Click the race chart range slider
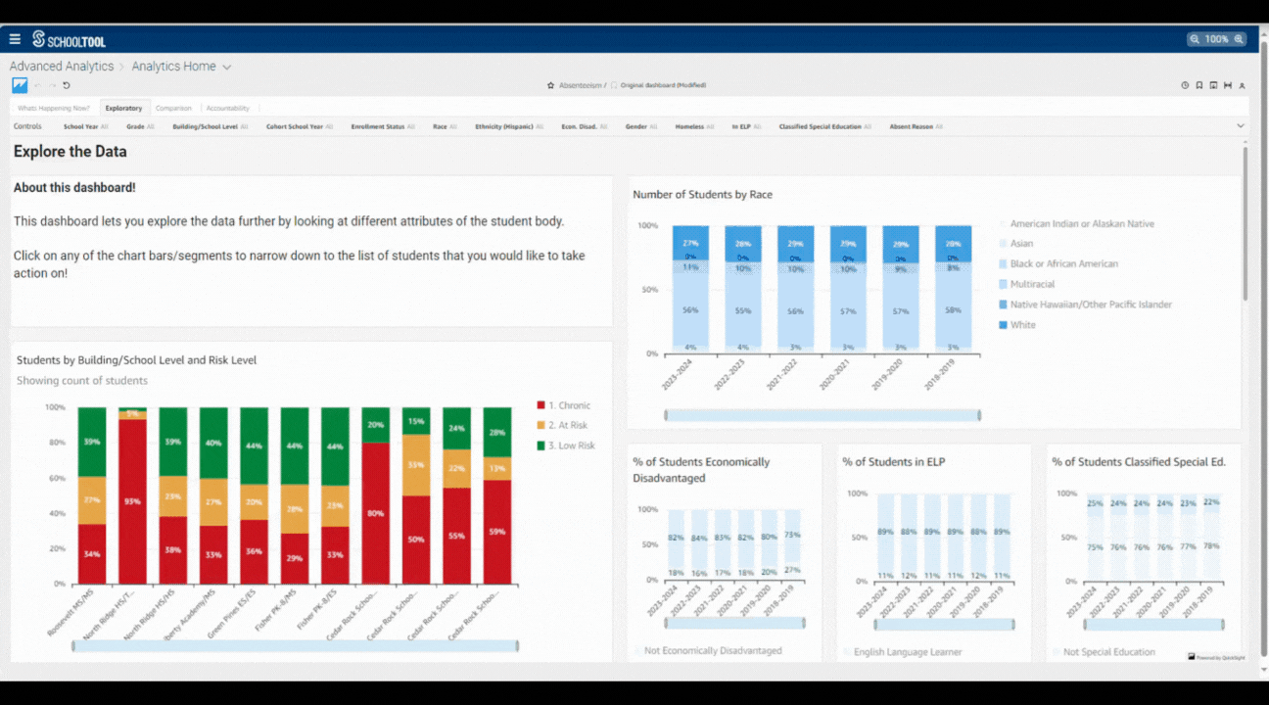This screenshot has height=705, width=1269. pos(822,415)
